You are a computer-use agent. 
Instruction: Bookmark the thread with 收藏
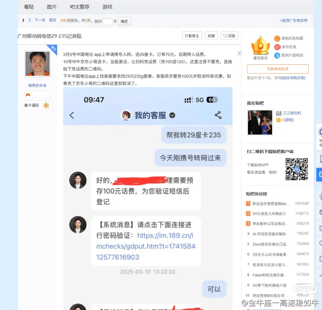[x=211, y=36]
